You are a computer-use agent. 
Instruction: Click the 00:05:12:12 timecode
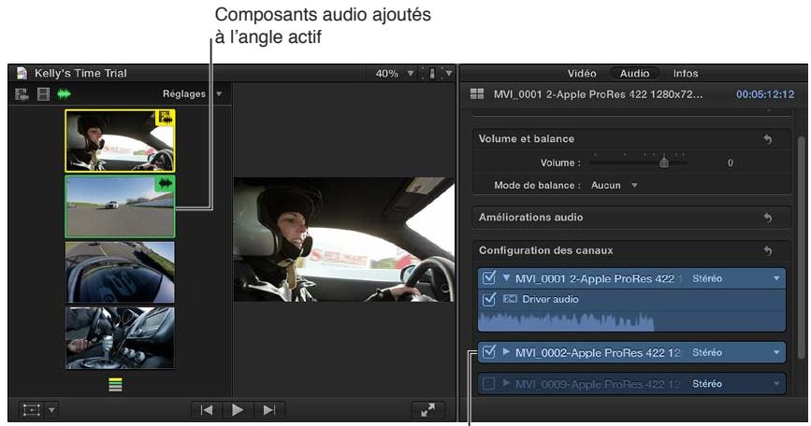point(765,94)
